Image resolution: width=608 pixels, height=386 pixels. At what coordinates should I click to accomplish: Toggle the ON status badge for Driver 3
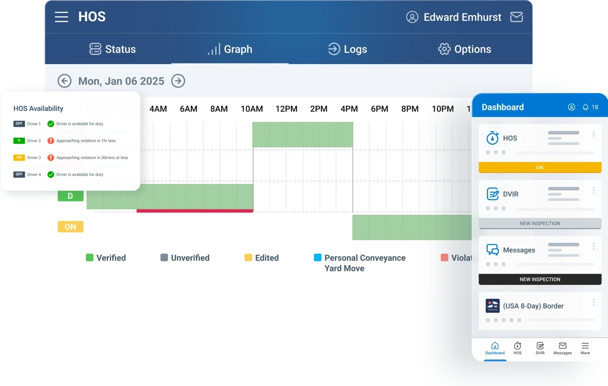[x=19, y=157]
